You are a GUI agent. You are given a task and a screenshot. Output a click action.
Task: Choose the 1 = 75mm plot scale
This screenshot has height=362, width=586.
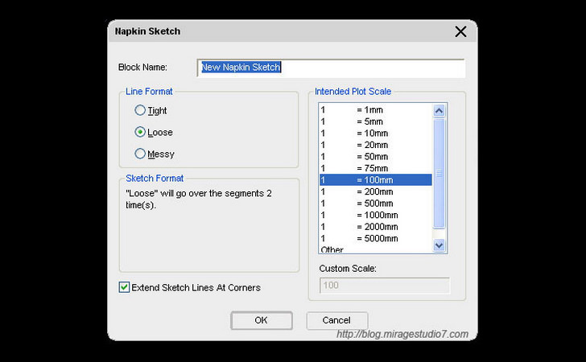tap(376, 168)
